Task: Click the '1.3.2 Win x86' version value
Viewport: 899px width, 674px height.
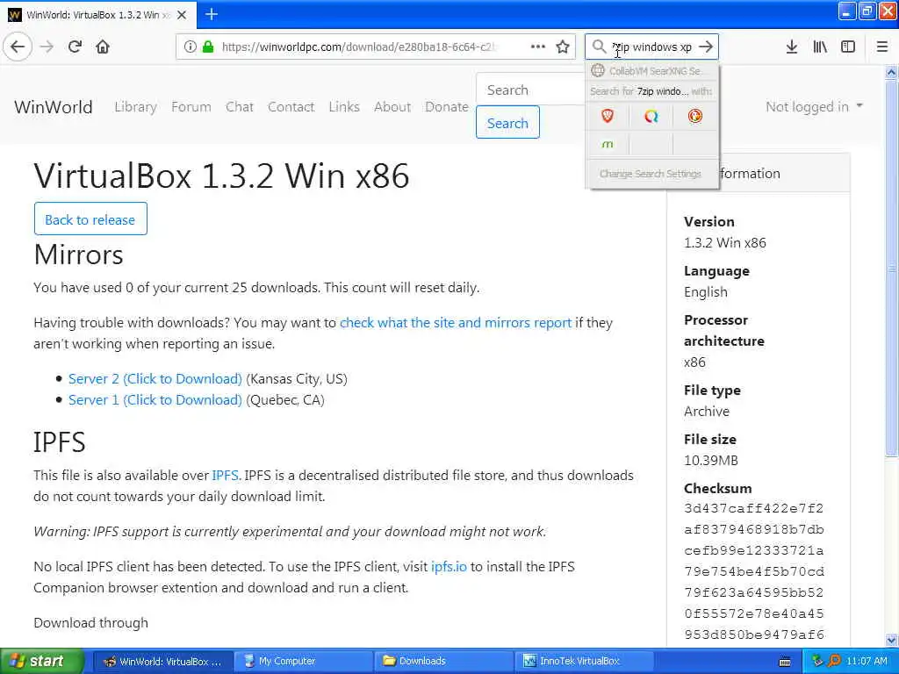Action: pos(724,243)
